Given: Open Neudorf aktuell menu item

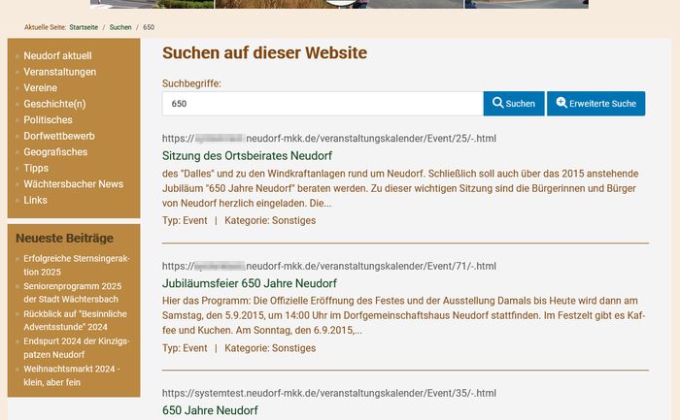Looking at the screenshot, I should point(57,56).
